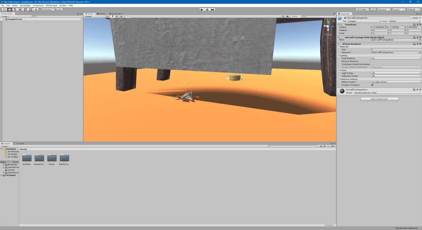This screenshot has height=230, width=422.
Task: Activate the Rotate tool
Action: tap(15, 10)
